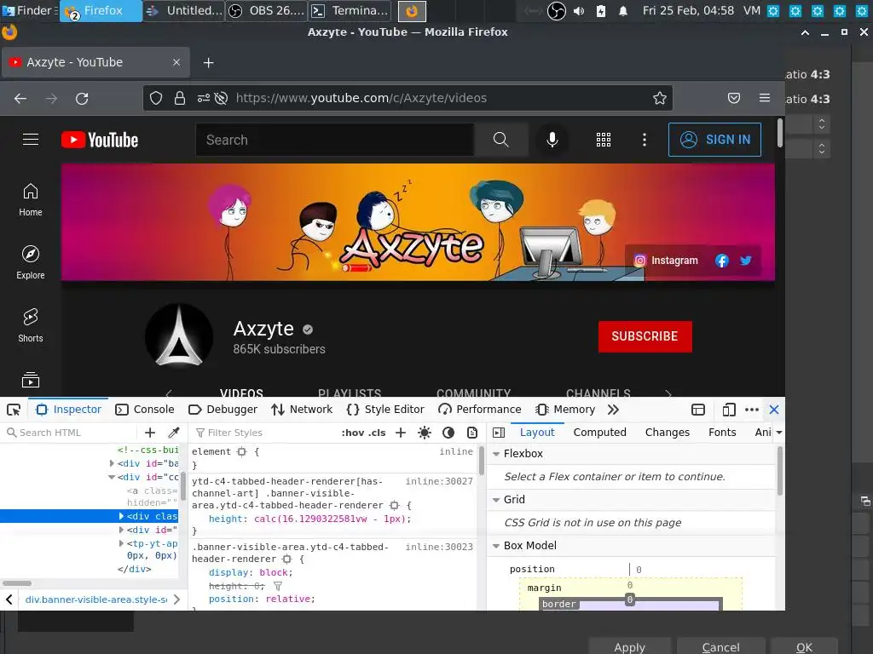The image size is (873, 654).
Task: Toggle :hov pseudo-class panel
Action: coord(353,433)
